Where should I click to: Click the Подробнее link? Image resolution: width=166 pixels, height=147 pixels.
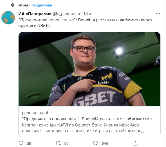pyautogui.click(x=42, y=5)
